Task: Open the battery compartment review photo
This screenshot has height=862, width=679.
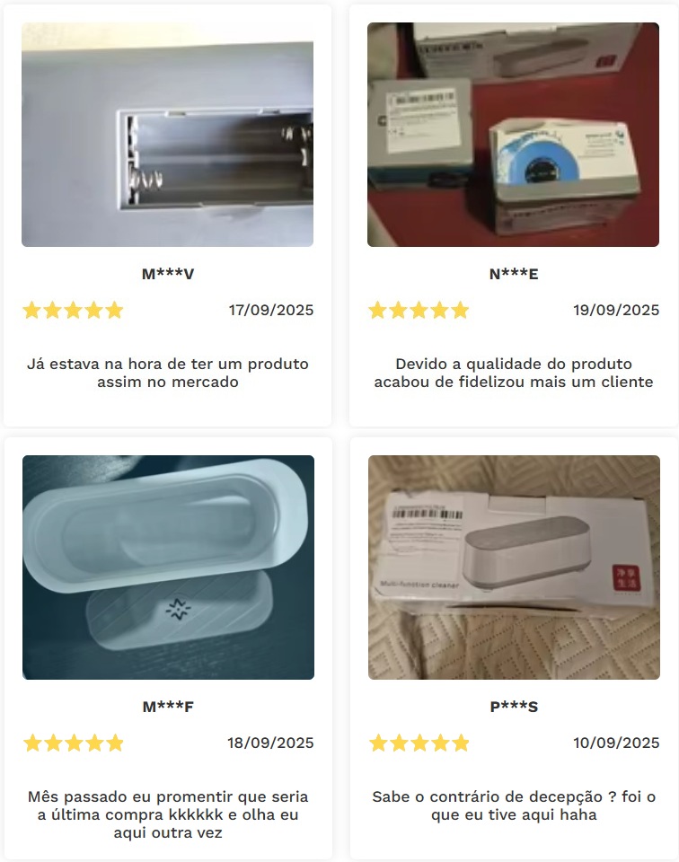Action: pos(168,135)
